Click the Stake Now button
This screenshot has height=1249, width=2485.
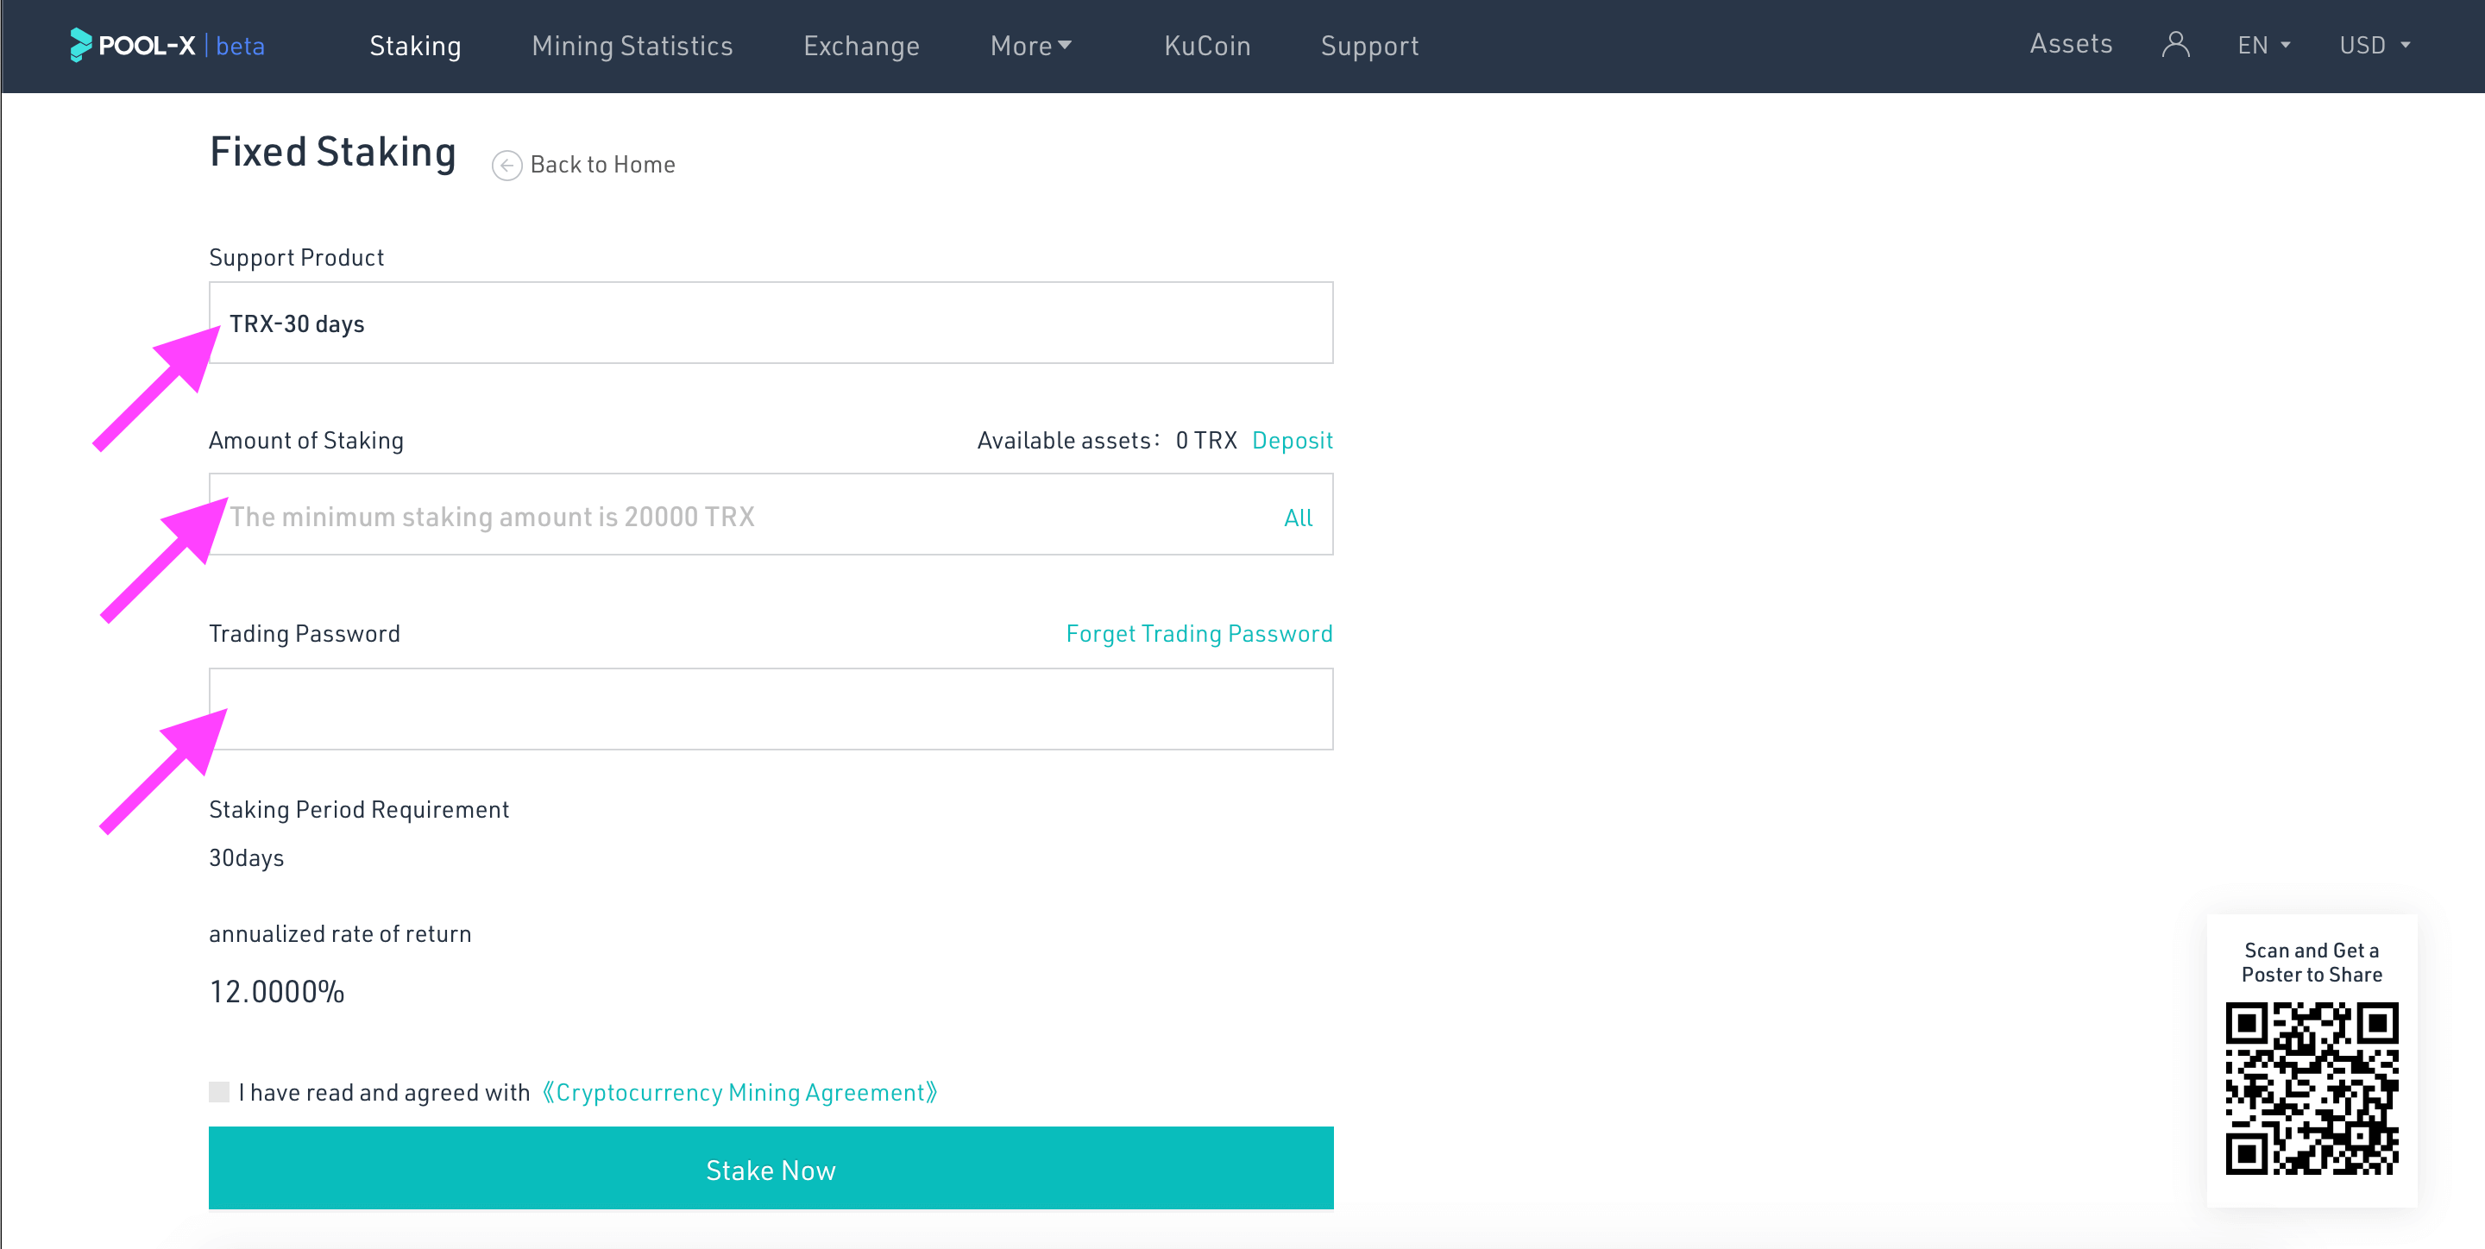[x=771, y=1171]
